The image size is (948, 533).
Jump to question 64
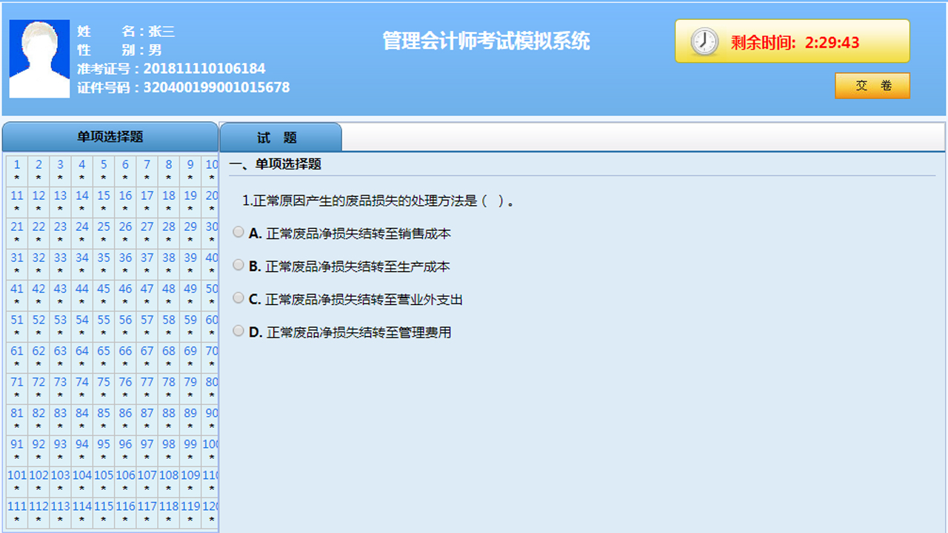pyautogui.click(x=82, y=352)
